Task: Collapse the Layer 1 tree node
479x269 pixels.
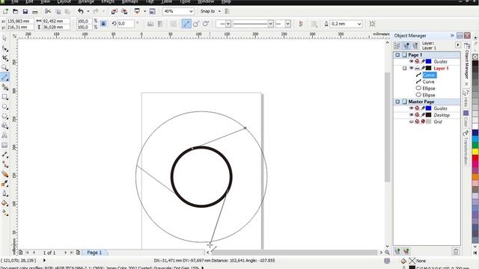Action: click(x=404, y=68)
